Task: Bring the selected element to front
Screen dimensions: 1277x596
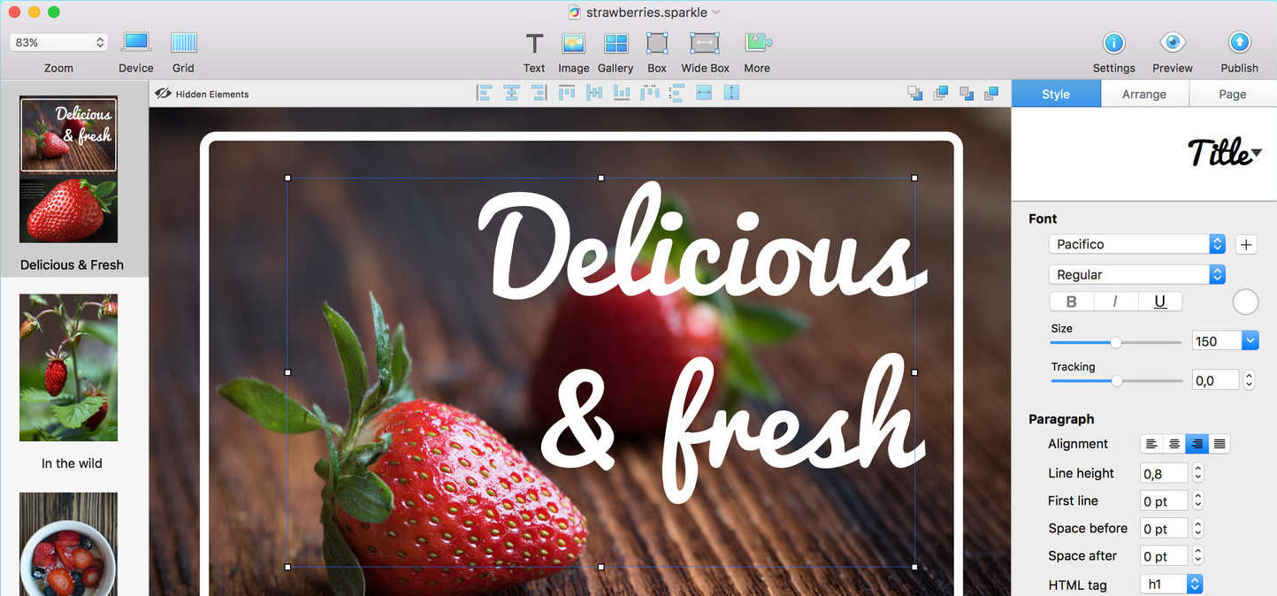Action: coord(941,93)
